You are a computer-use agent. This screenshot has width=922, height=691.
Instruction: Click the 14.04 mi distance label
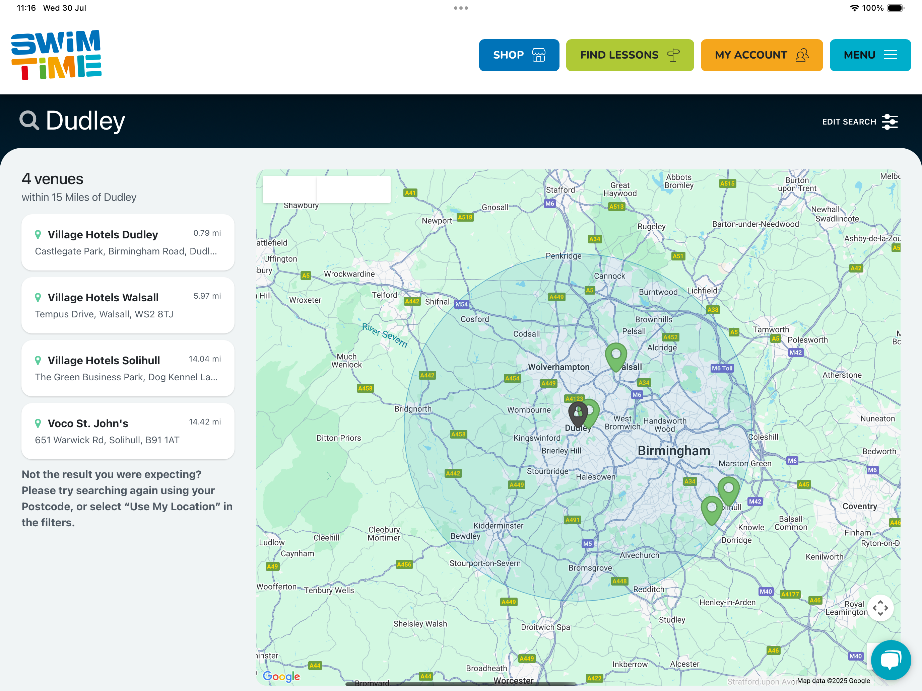(205, 359)
